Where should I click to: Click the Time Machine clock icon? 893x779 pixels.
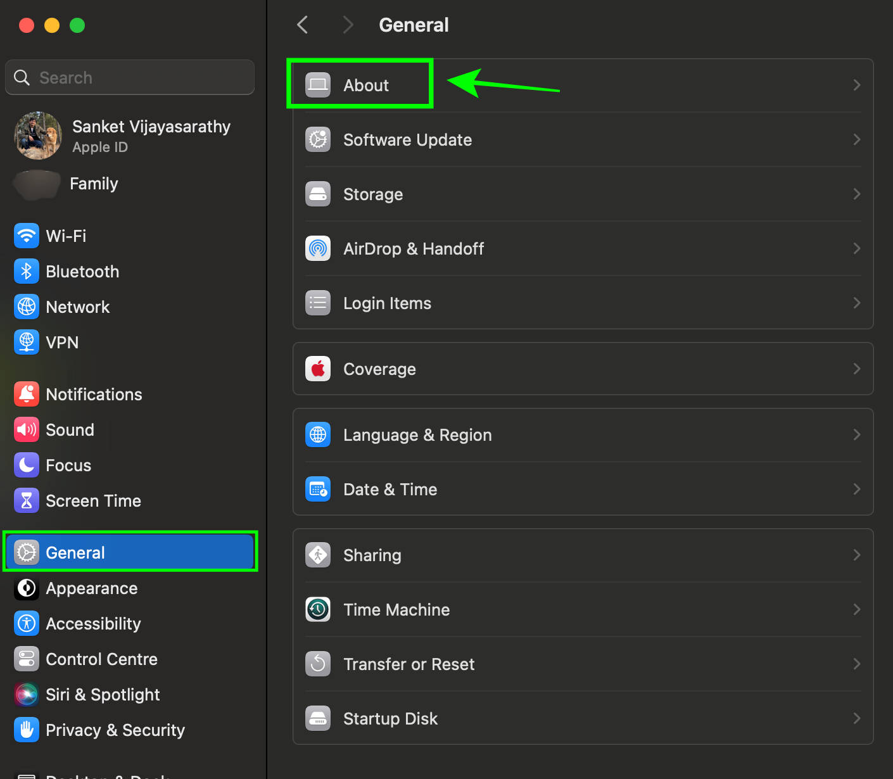pos(318,609)
